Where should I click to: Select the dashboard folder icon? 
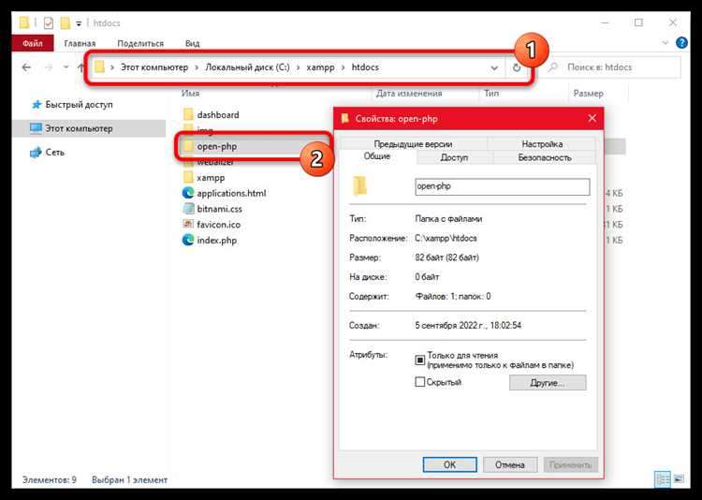tap(188, 114)
